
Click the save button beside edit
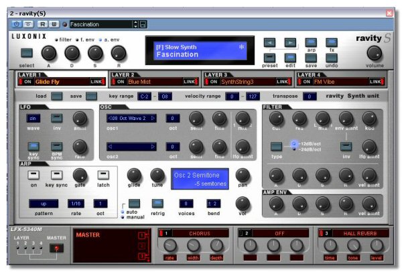pyautogui.click(x=311, y=58)
